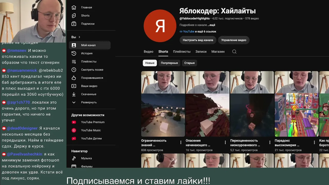Click the Ограниченнсоть знаний video title
Screen dimensions: 329x185
154,143
